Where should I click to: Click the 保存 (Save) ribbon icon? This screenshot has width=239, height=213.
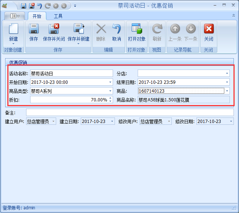33,29
